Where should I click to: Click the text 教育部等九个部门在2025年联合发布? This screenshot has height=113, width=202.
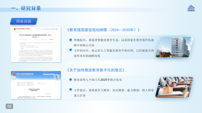[98, 80]
